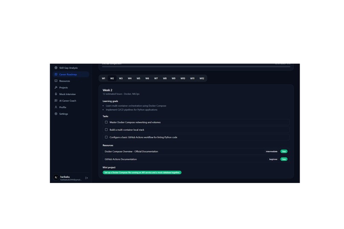Click the Projects wrench icon

tap(56, 87)
